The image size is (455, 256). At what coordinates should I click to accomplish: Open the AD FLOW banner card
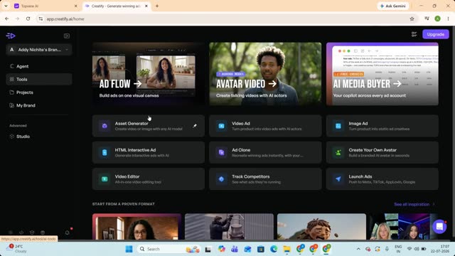pos(149,74)
